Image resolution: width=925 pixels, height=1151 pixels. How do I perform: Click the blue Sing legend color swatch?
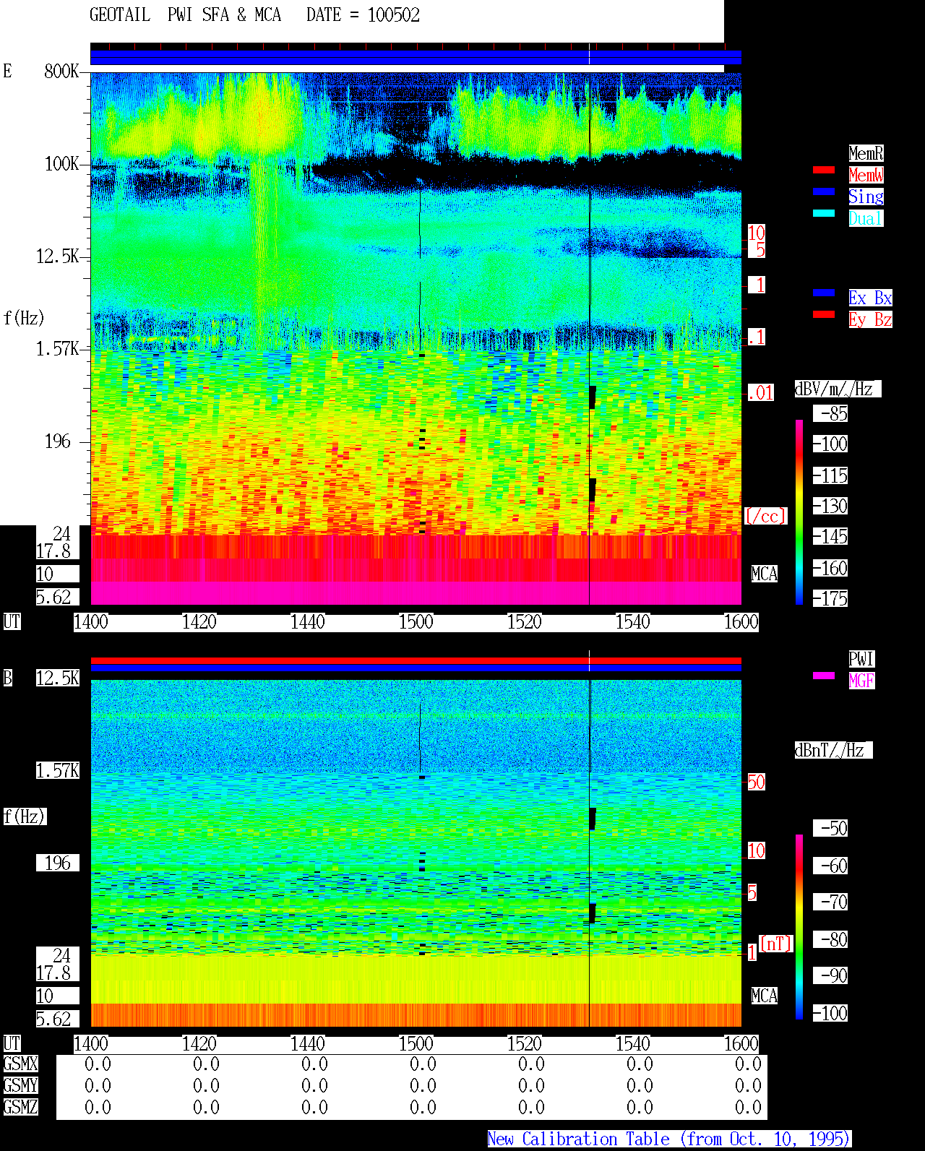point(824,191)
